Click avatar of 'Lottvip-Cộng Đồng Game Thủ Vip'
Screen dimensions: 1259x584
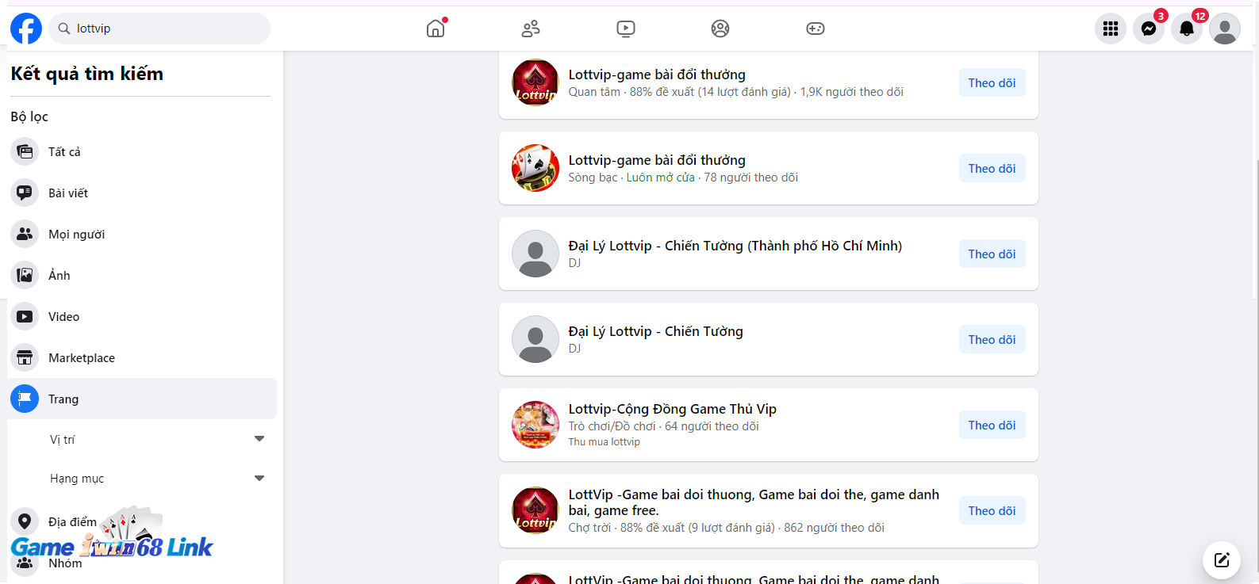pos(535,425)
